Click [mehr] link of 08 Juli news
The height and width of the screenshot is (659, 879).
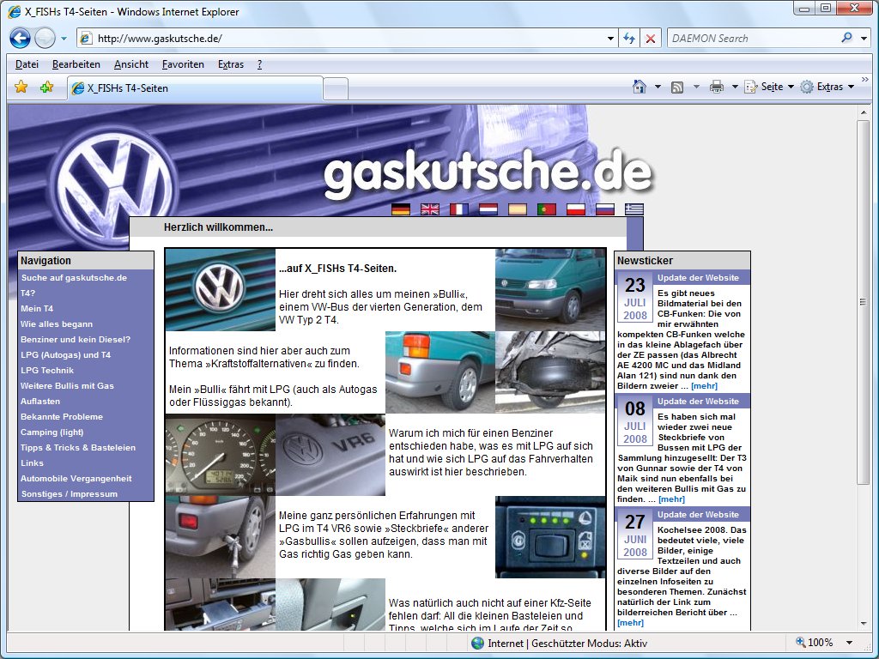click(671, 499)
